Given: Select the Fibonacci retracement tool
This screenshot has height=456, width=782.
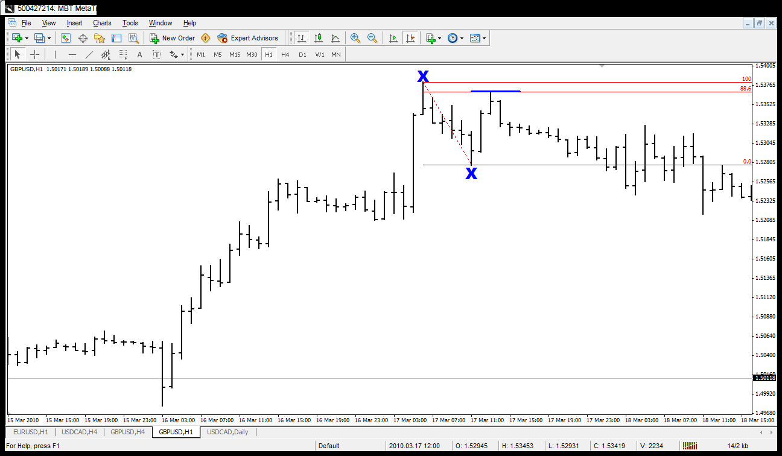Looking at the screenshot, I should (123, 54).
